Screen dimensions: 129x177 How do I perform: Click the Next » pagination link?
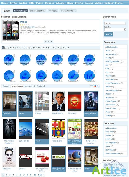click(41, 175)
